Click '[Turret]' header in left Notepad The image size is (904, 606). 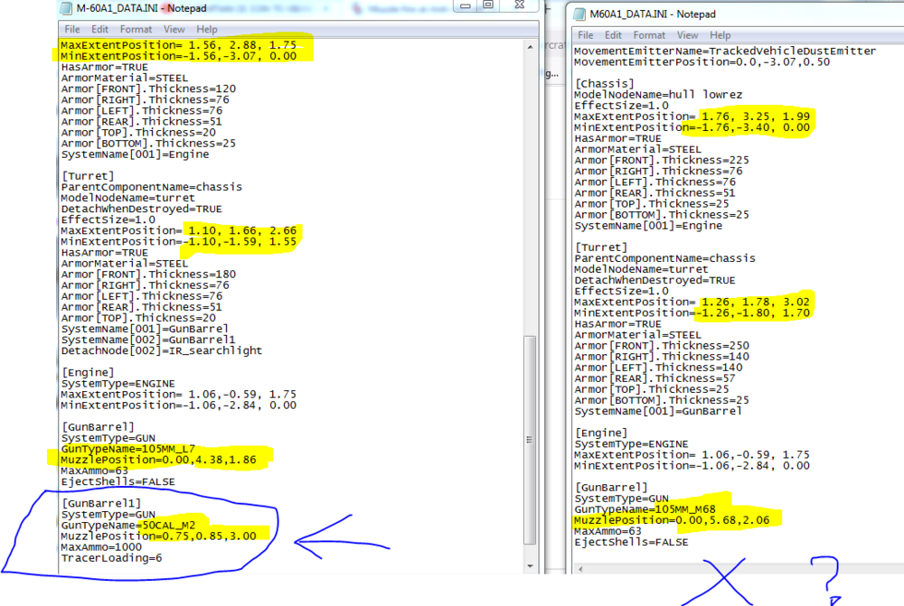pos(88,176)
